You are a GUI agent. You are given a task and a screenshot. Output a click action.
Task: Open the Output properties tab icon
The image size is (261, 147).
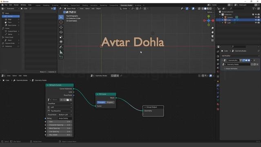218,60
